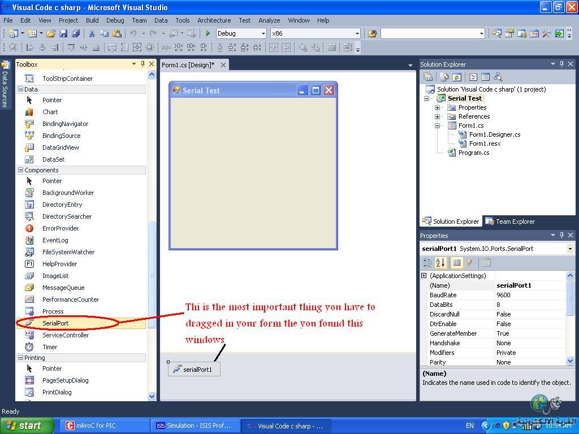
Task: Select the SerialPort component in Toolbox
Action: pos(81,323)
